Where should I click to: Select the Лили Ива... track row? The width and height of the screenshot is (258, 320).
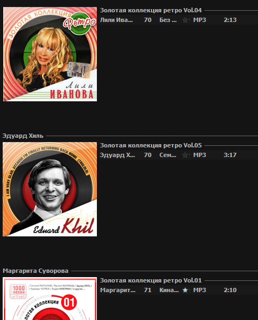click(179, 20)
